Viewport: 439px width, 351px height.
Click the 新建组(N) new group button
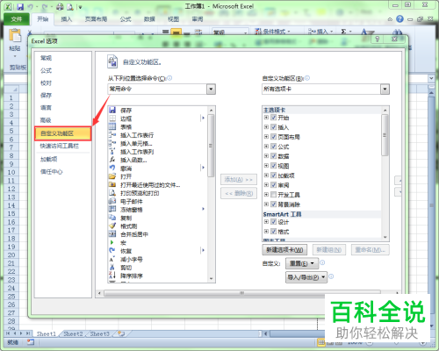[329, 250]
